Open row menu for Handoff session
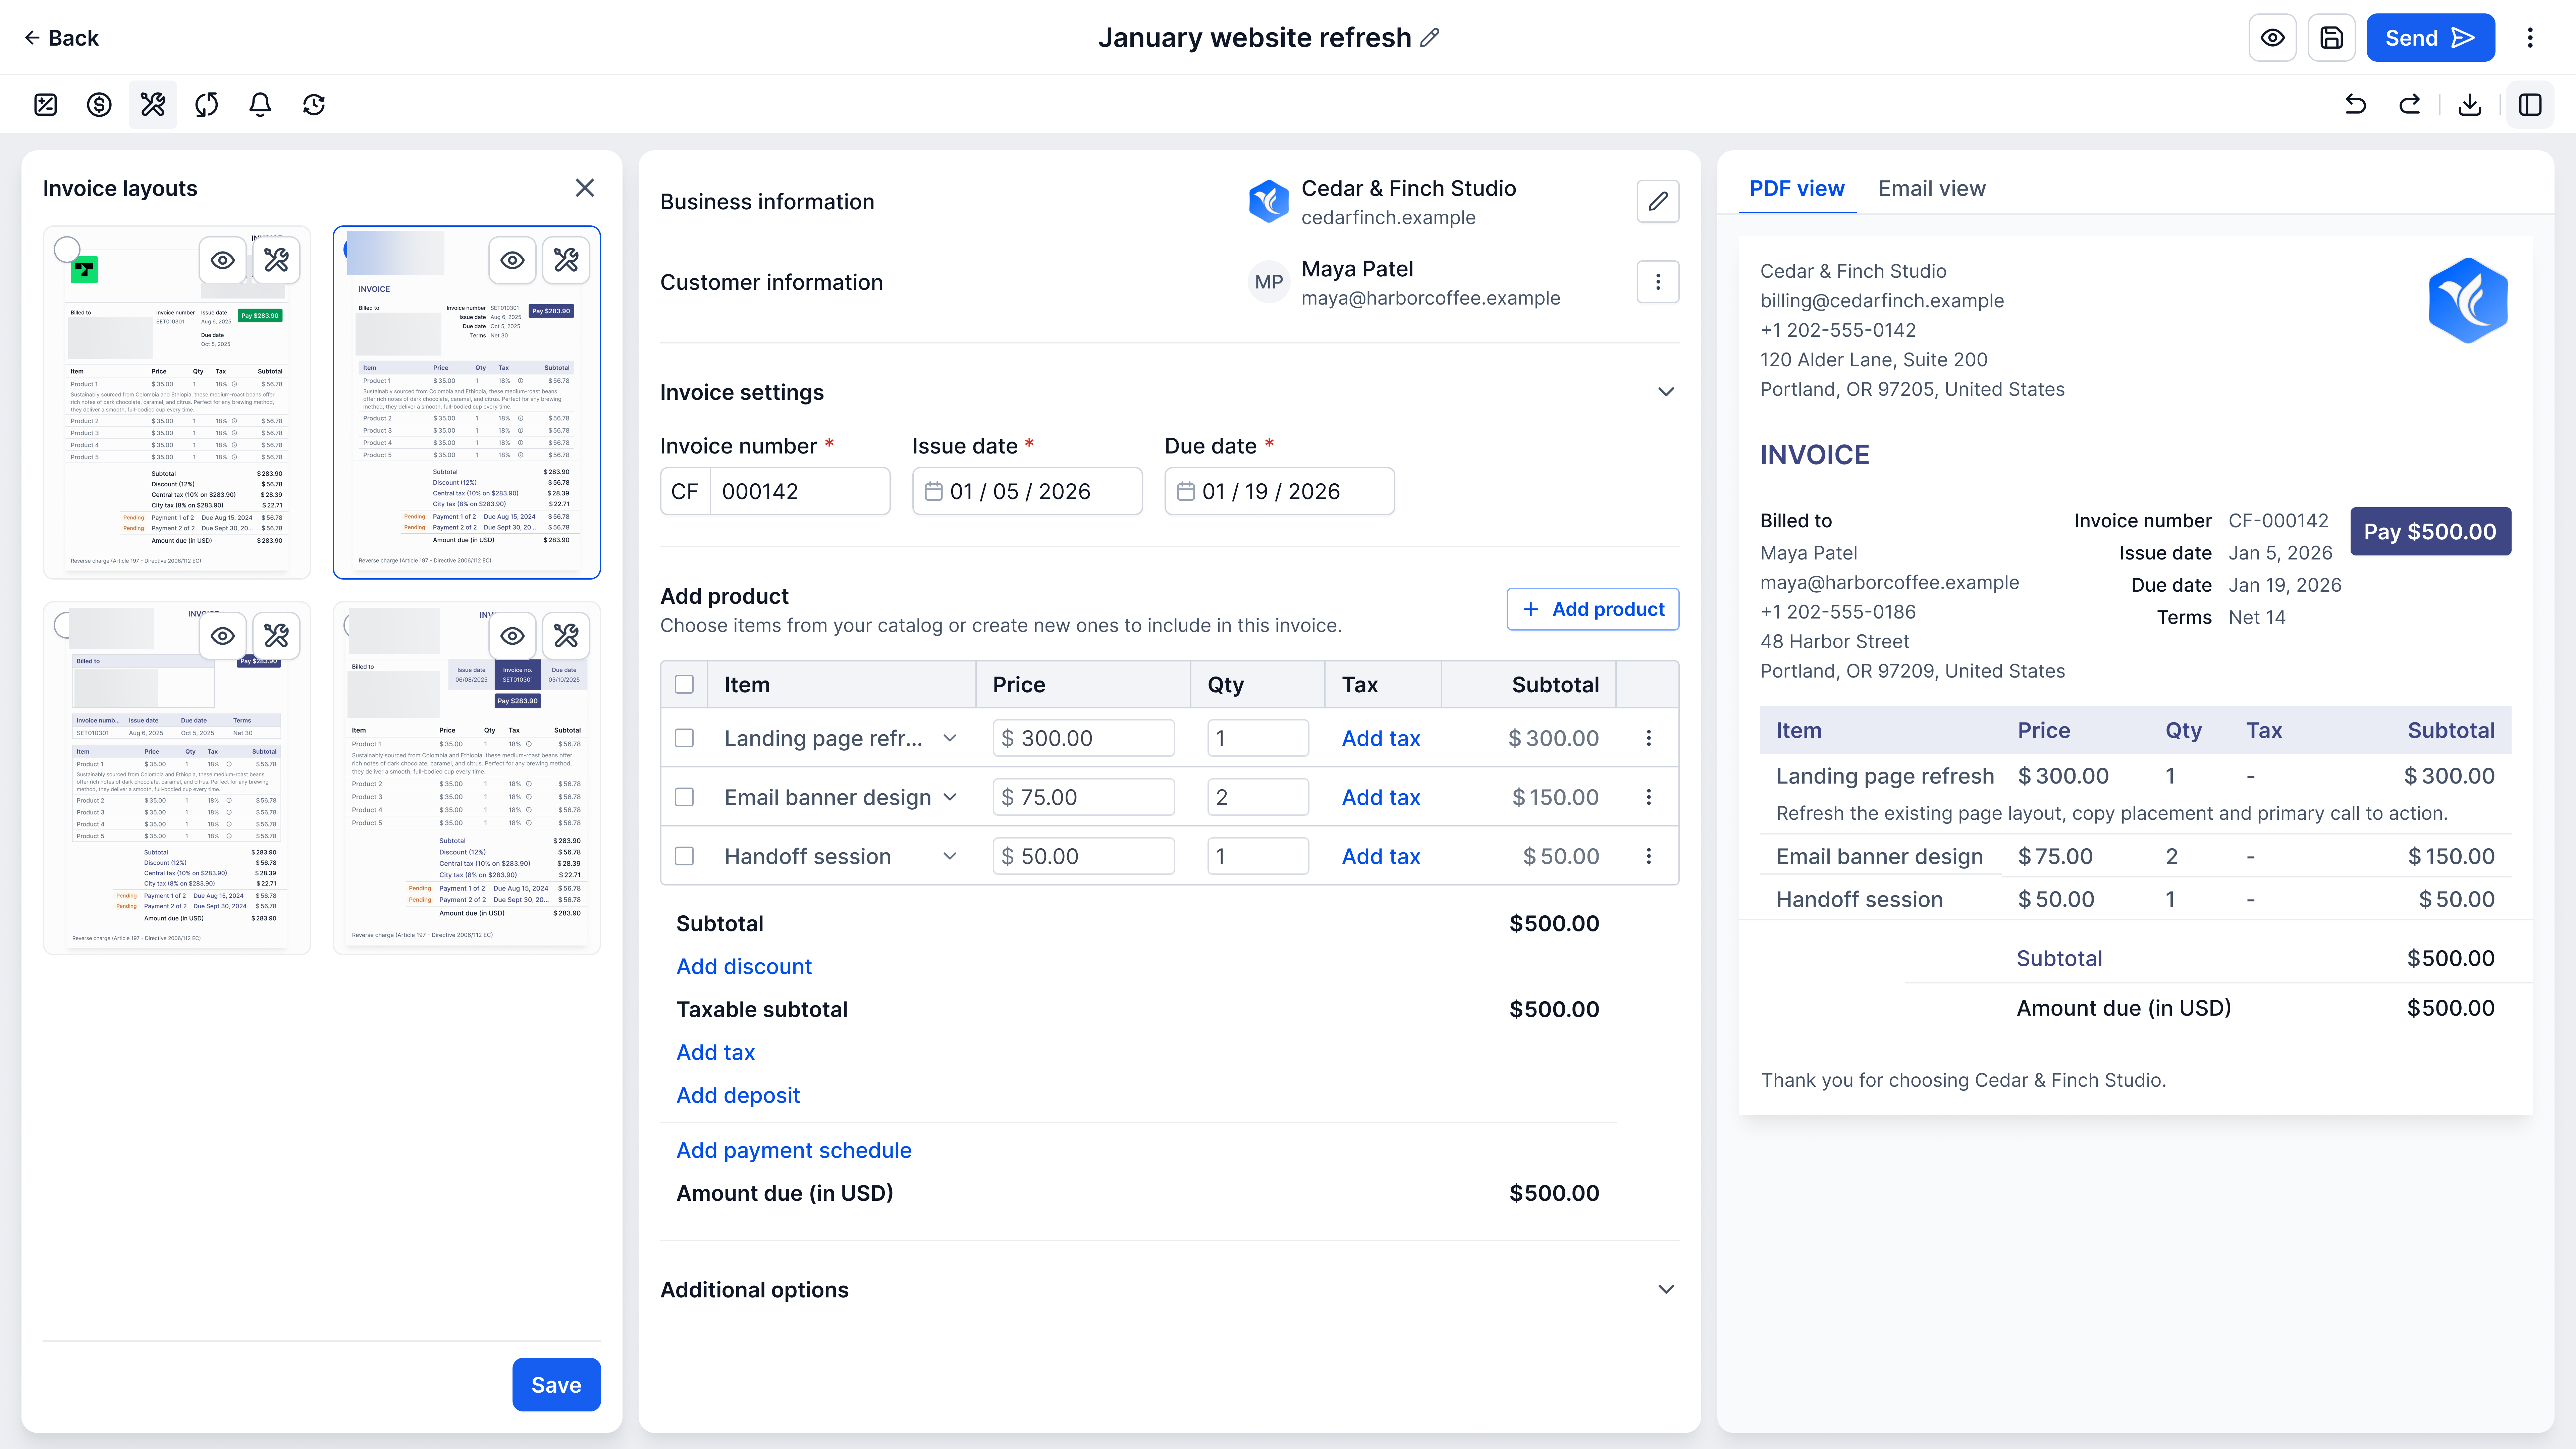This screenshot has width=2576, height=1449. point(1649,856)
